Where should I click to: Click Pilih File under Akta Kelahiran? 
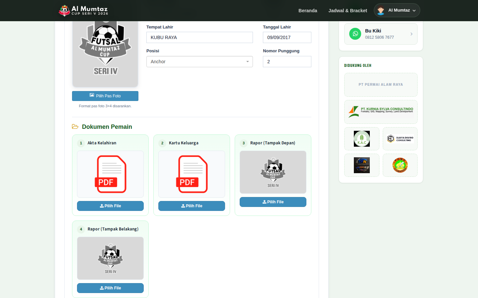[x=110, y=206]
